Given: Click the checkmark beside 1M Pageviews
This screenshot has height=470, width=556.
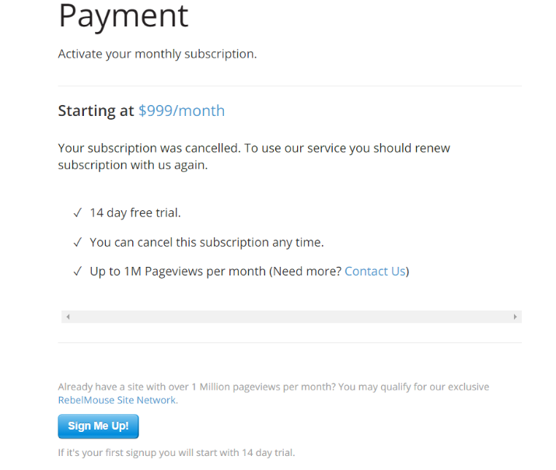Looking at the screenshot, I should tap(78, 272).
